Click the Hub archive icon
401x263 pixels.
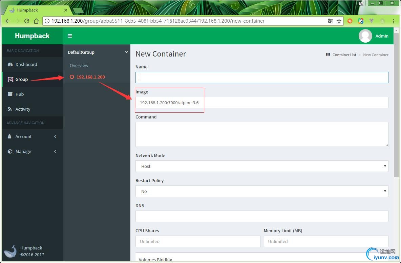click(10, 94)
